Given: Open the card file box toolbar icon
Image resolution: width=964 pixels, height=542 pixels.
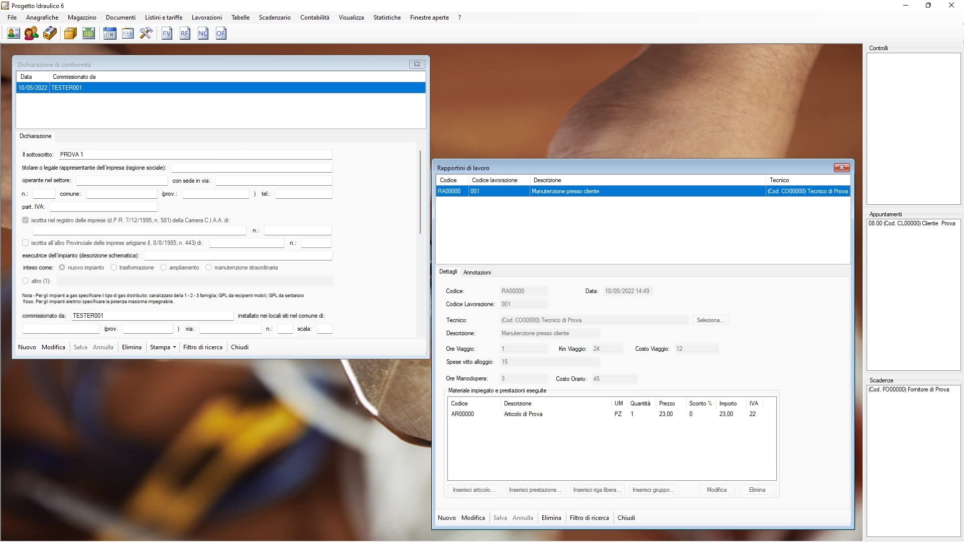Looking at the screenshot, I should [x=50, y=34].
